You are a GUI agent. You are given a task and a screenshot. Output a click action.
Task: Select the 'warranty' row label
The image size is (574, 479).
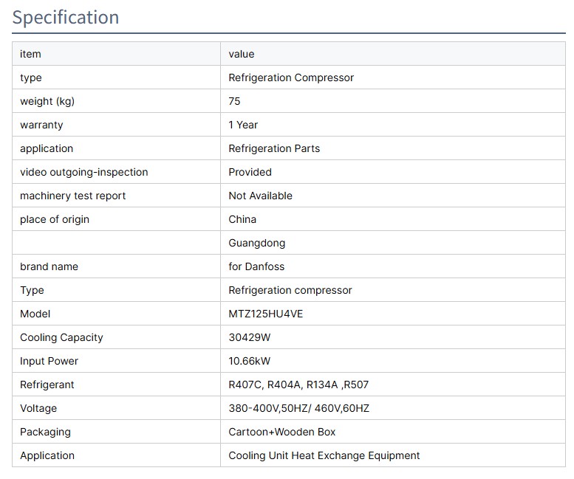[x=41, y=125]
